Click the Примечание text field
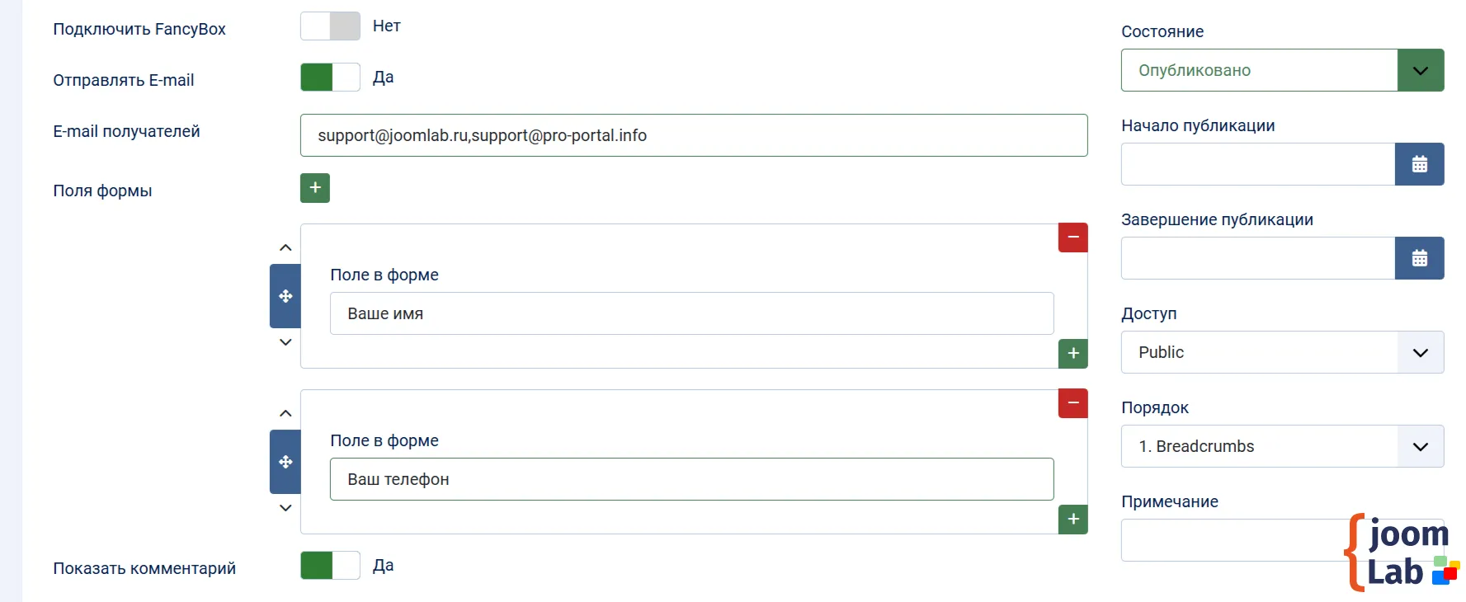1466x602 pixels. point(1229,540)
